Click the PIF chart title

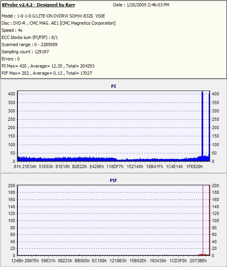[x=113, y=180]
